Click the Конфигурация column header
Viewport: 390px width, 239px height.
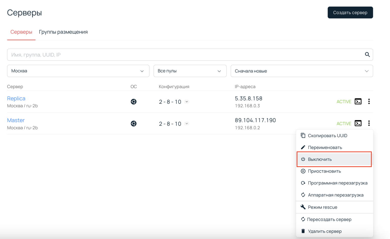pos(174,87)
